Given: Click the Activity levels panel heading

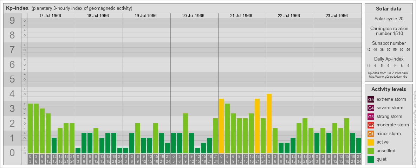Looking at the screenshot, I should point(389,89).
